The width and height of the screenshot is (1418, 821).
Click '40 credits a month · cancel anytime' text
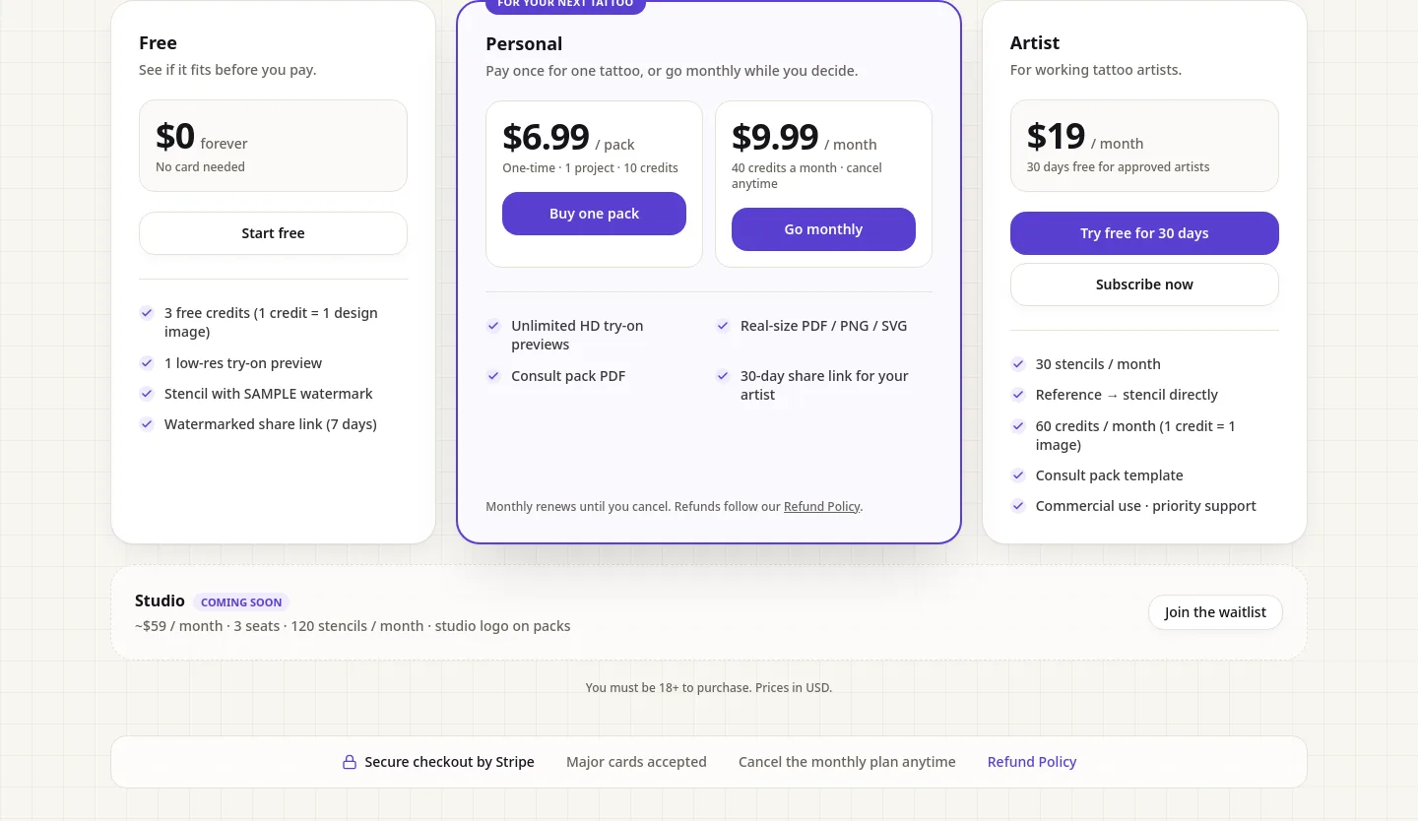806,176
